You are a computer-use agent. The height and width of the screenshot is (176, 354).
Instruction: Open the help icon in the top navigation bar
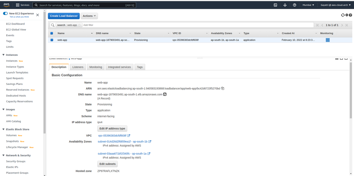pyautogui.click(x=295, y=5)
